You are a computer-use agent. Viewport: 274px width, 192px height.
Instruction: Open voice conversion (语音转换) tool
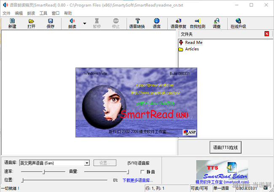click(137, 23)
